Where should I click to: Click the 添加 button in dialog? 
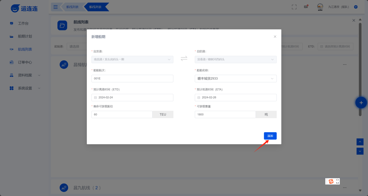click(270, 136)
